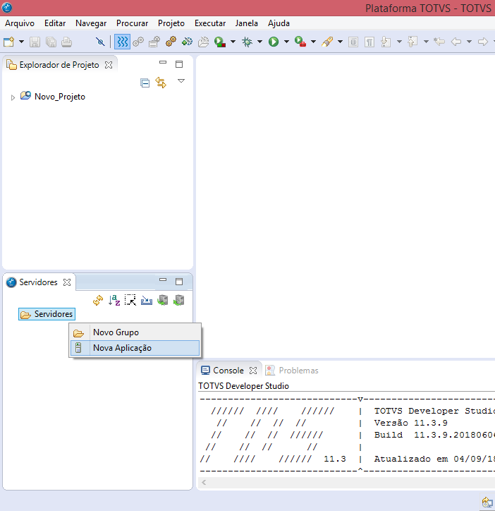Toggle Link with Editor in the Explorador de Projeto panel
The image size is (495, 511).
coord(161,83)
